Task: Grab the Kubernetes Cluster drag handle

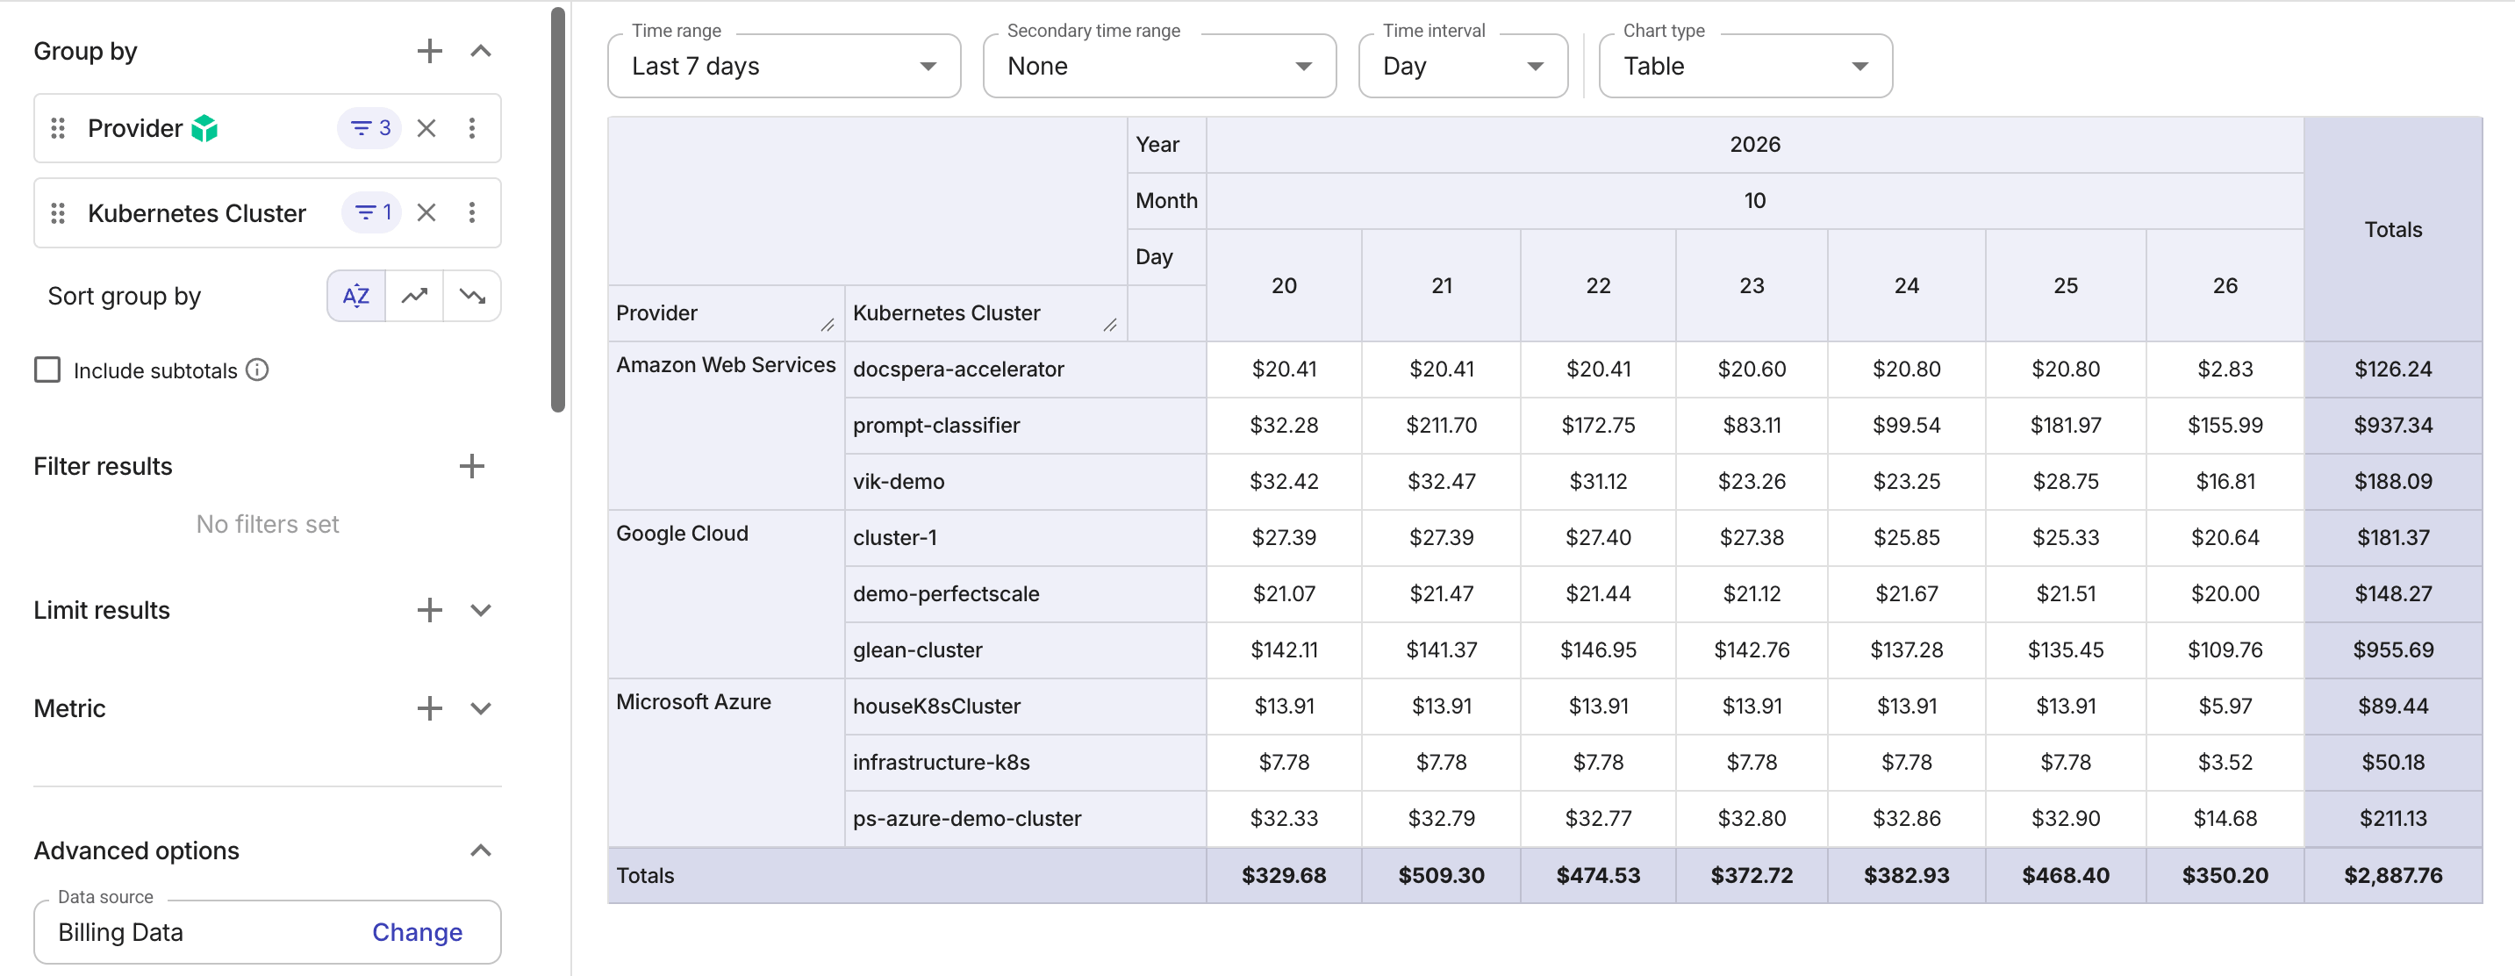Action: (x=59, y=213)
